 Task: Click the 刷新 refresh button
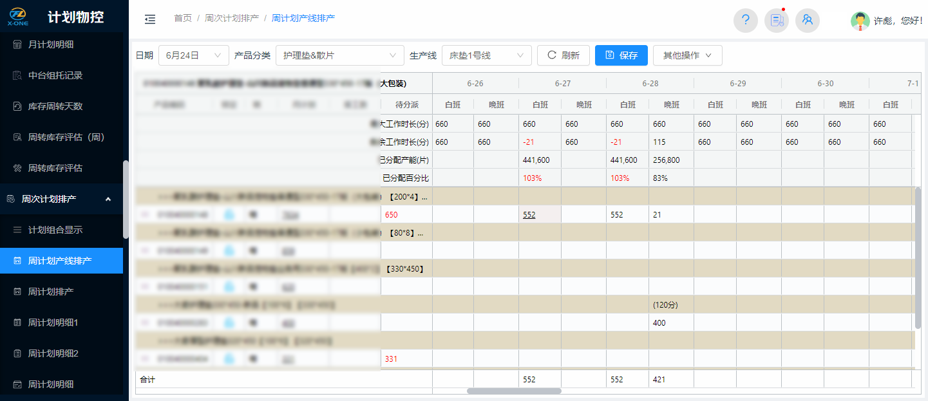(x=563, y=55)
